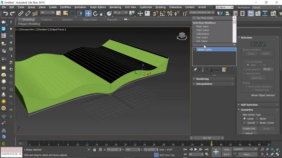Open the Create Selection Set dropdown
Image resolution: width=282 pixels, height=158 pixels.
coord(202,12)
